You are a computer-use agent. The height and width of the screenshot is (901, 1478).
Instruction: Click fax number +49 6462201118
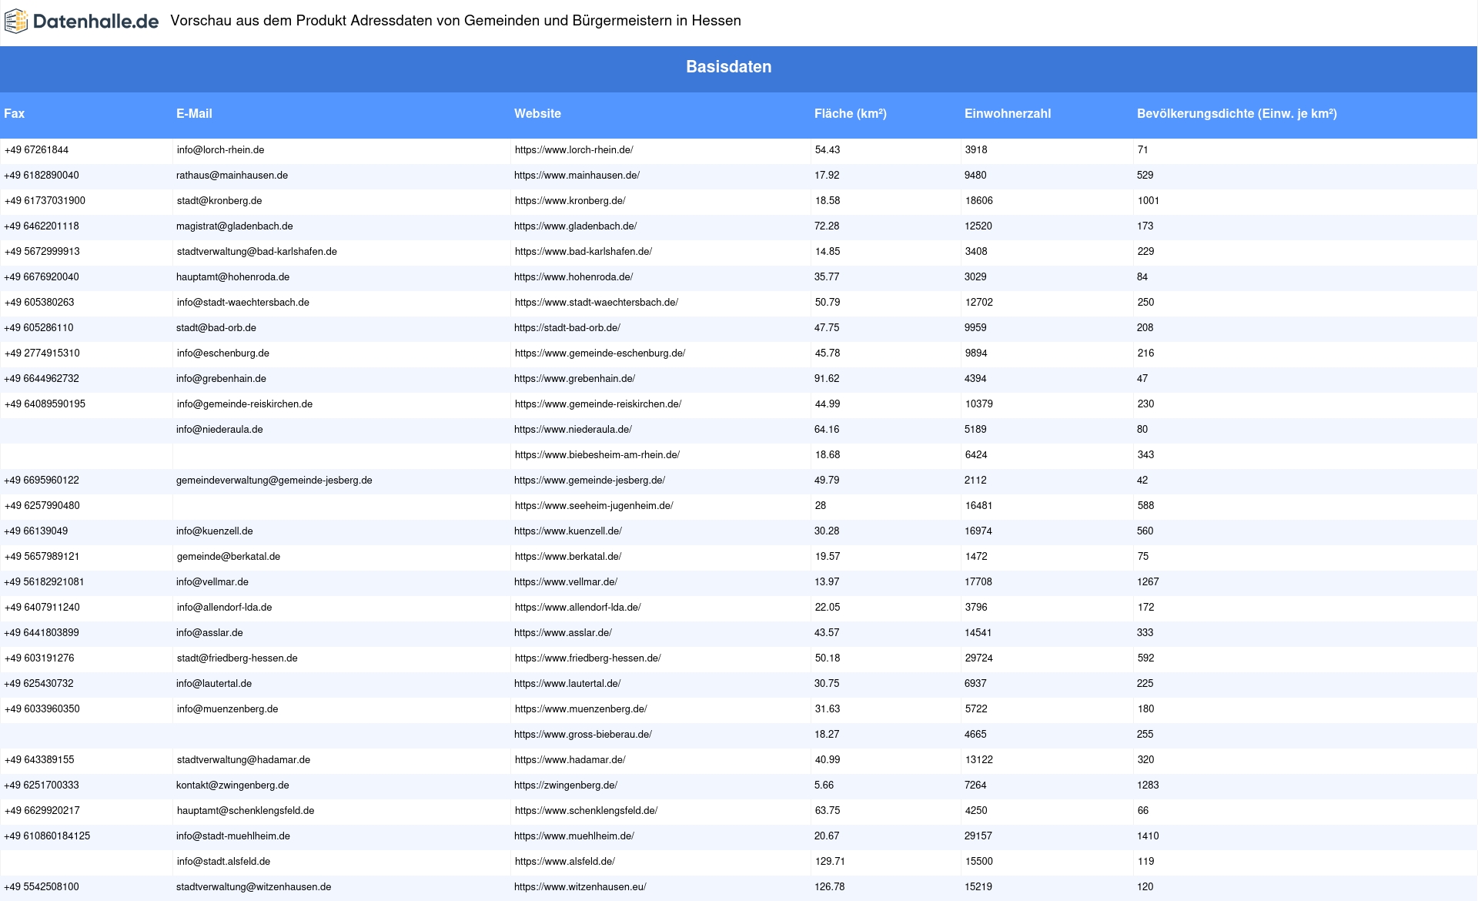coord(42,226)
